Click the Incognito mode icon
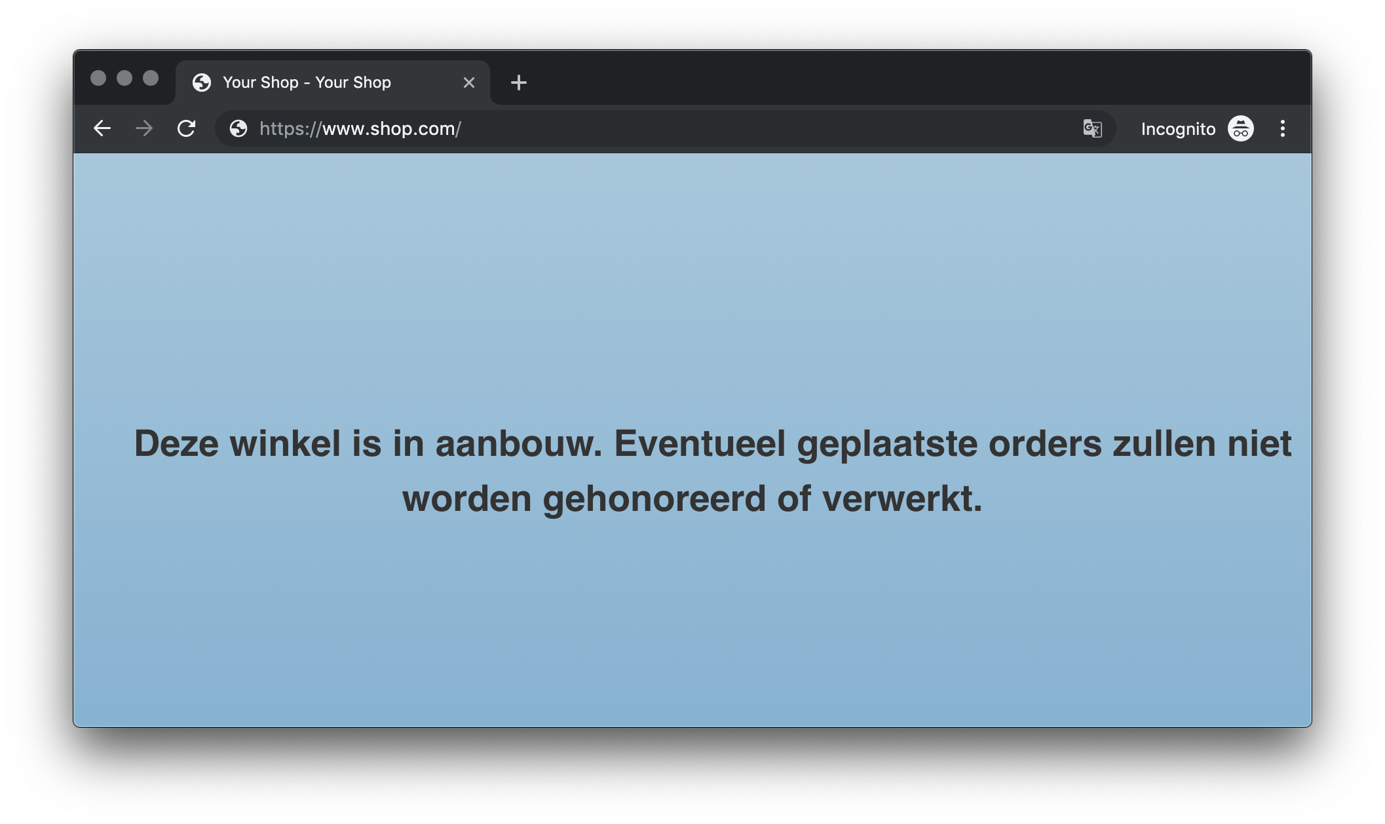1385x824 pixels. (1240, 128)
